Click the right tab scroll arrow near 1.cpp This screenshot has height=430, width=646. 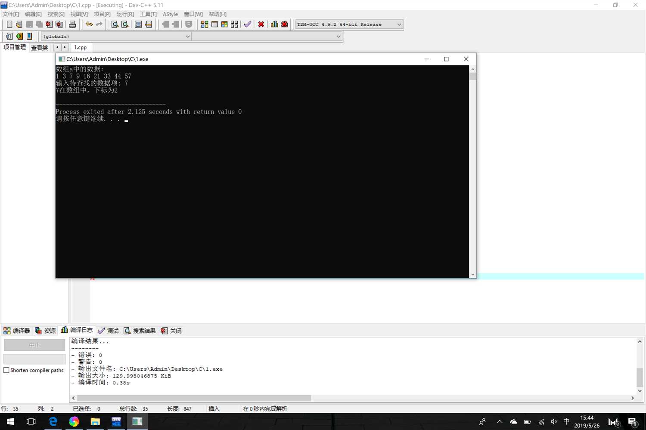tap(65, 47)
